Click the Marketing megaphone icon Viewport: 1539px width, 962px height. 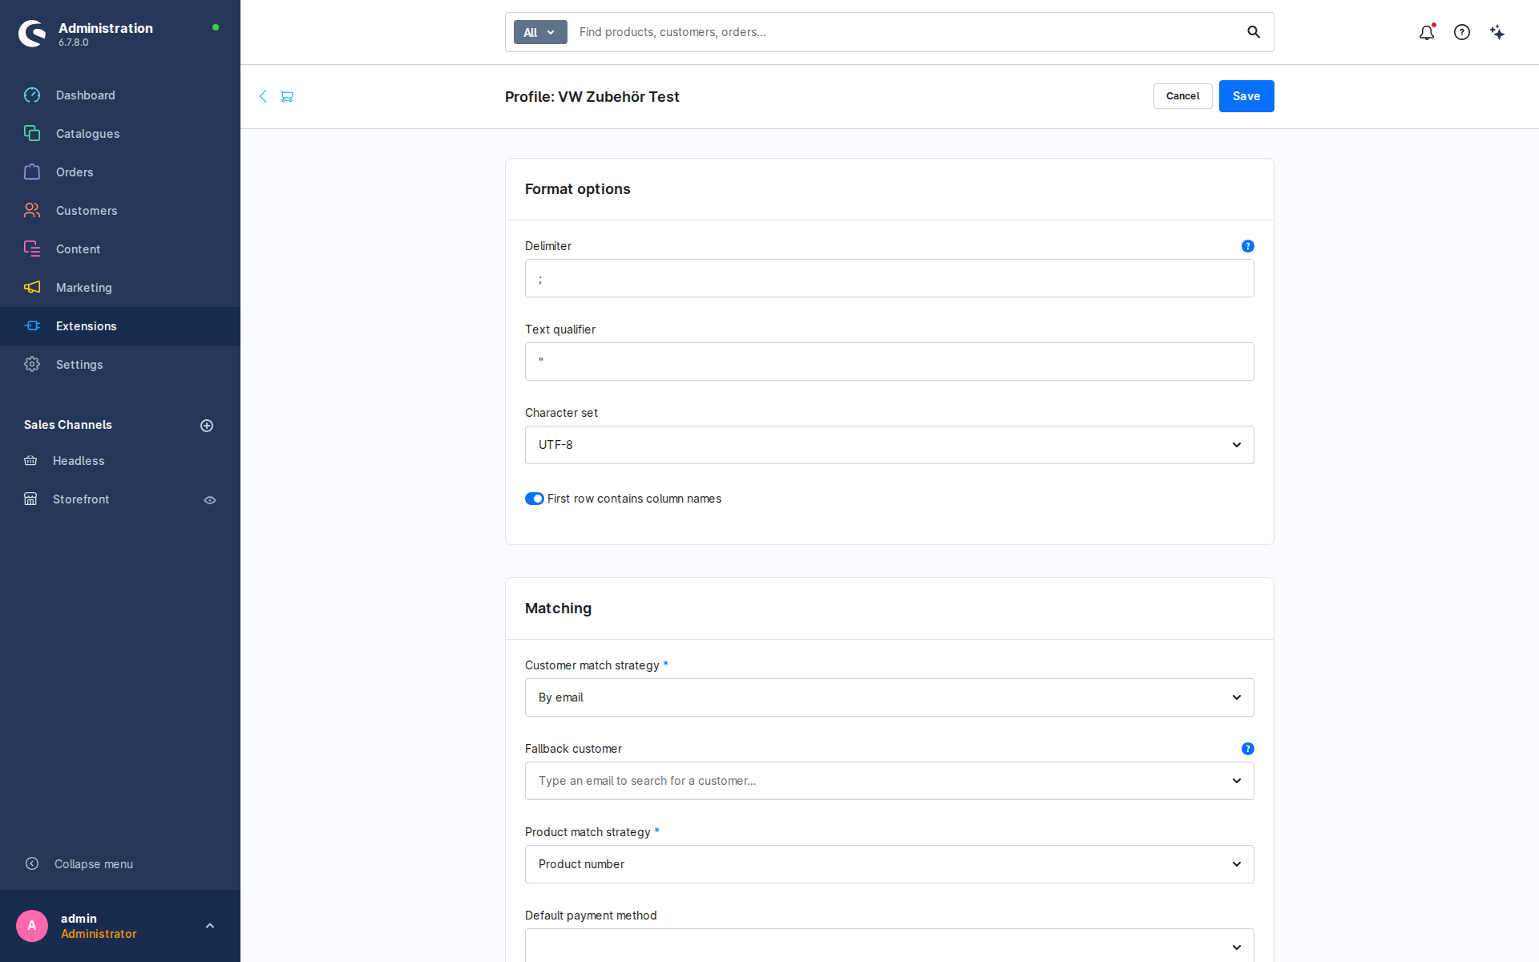[x=32, y=288]
